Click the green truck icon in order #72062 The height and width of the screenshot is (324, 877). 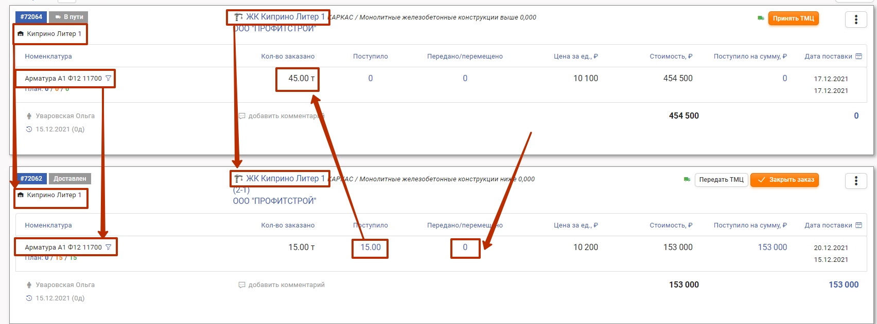[x=687, y=180]
